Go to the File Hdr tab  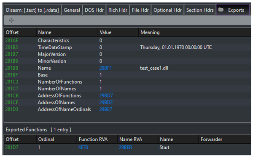(140, 10)
